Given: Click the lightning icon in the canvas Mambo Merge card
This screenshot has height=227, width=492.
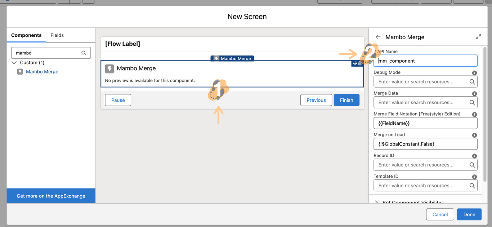Looking at the screenshot, I should pyautogui.click(x=109, y=68).
